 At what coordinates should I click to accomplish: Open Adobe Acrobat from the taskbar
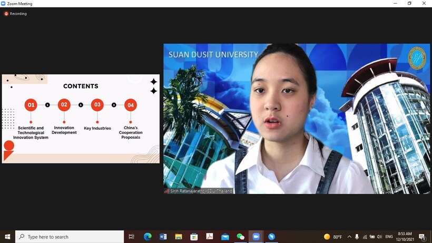[210, 237]
